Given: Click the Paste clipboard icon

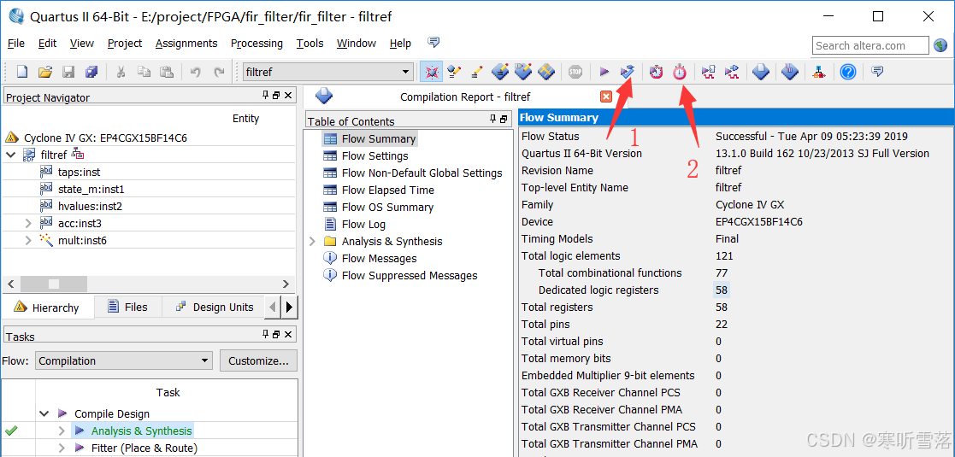Looking at the screenshot, I should point(166,72).
